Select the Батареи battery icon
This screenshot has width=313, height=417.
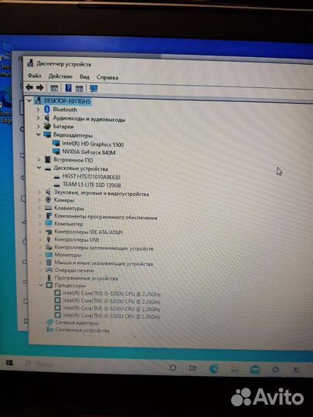pyautogui.click(x=47, y=126)
